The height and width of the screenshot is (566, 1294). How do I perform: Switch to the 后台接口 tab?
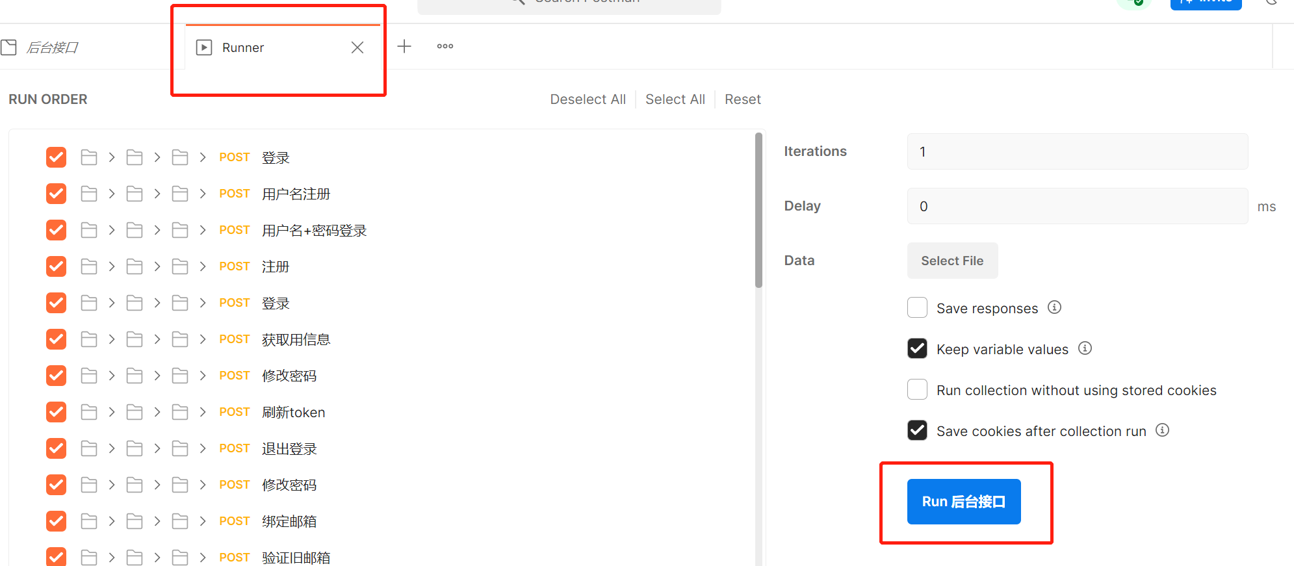52,47
